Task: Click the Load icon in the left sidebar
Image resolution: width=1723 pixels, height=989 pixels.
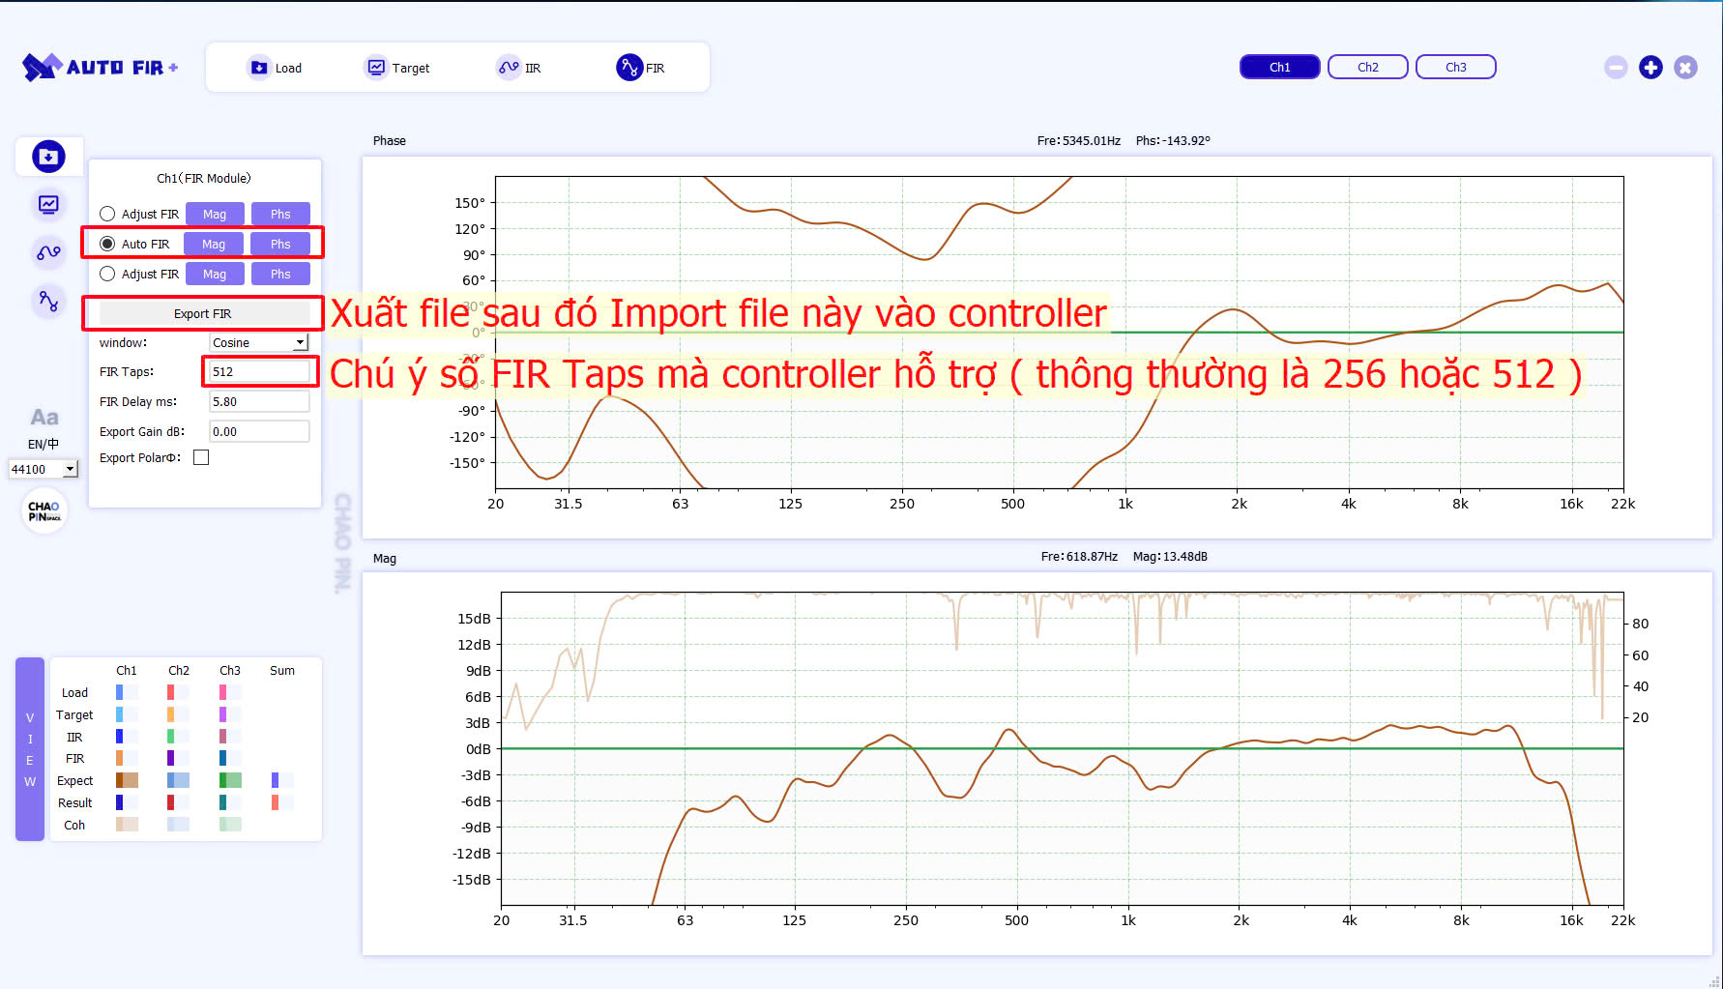Action: click(x=48, y=157)
